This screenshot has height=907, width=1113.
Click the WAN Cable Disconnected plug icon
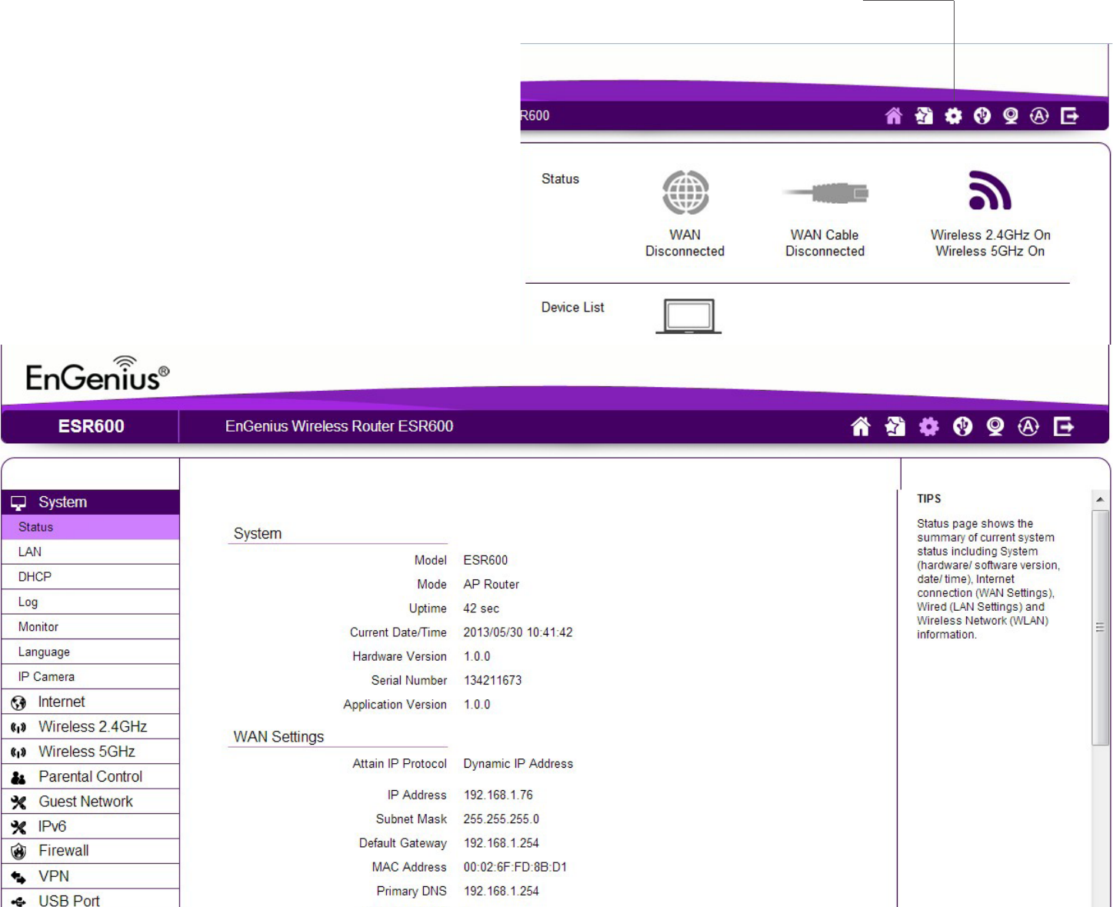825,192
